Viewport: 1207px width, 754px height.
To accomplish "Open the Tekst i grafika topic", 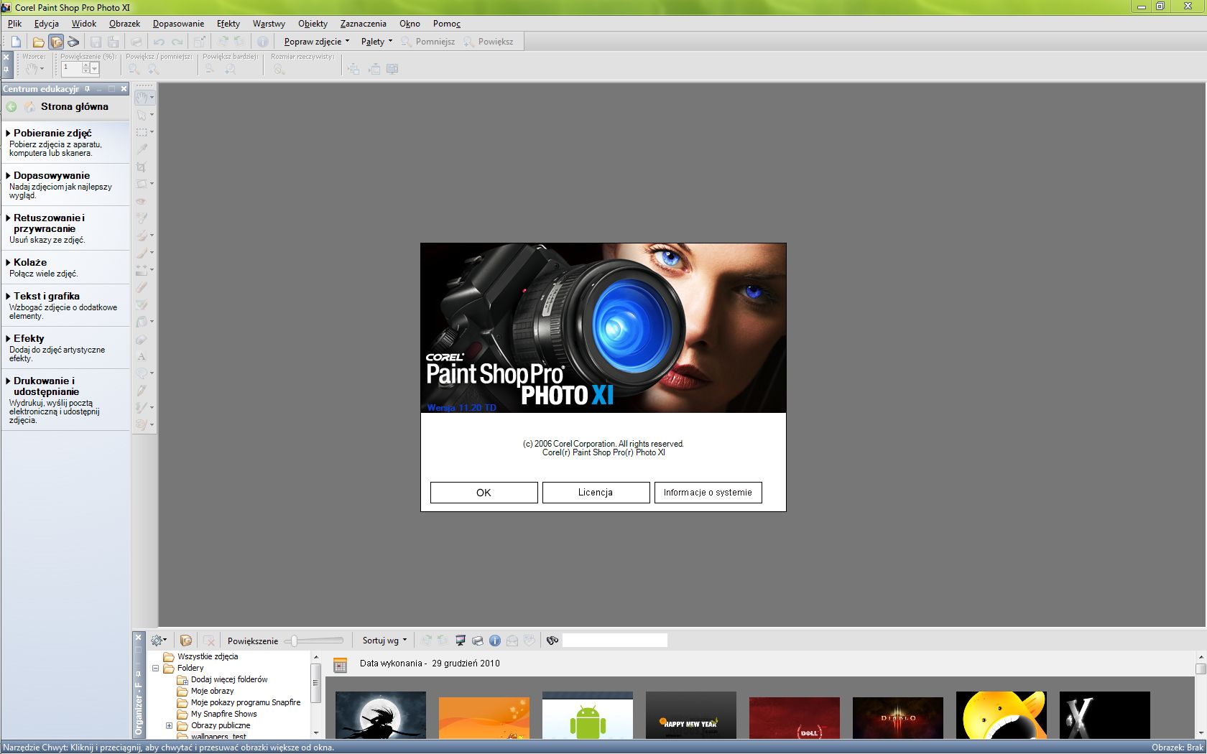I will pos(47,296).
